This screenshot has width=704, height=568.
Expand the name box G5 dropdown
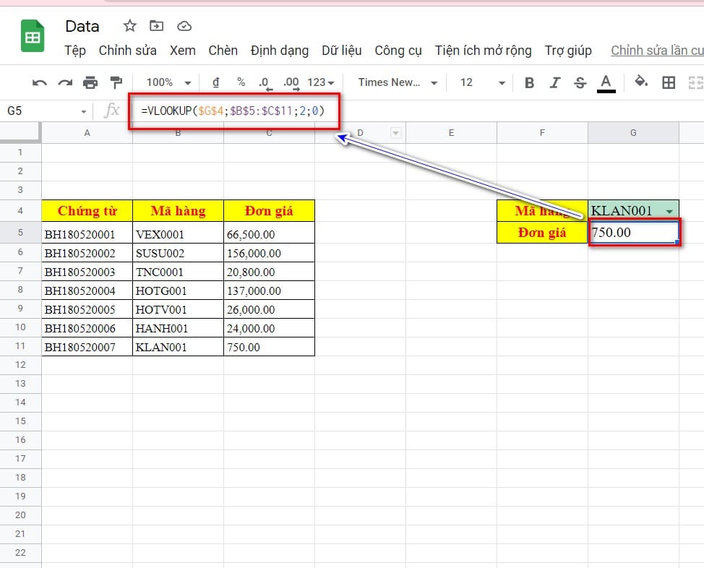[x=84, y=111]
